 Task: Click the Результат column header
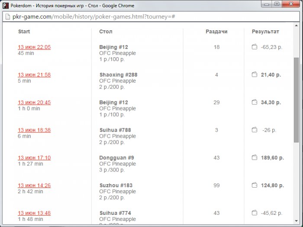tap(265, 32)
